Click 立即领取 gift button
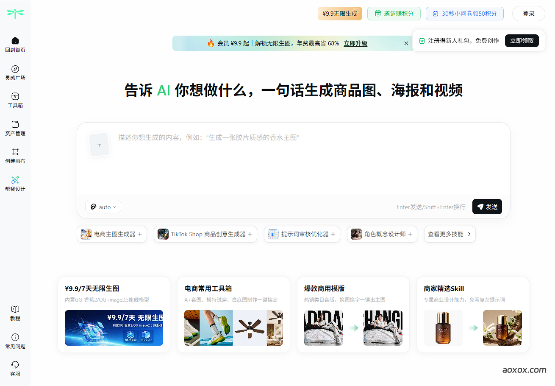555x386 pixels. coord(522,41)
